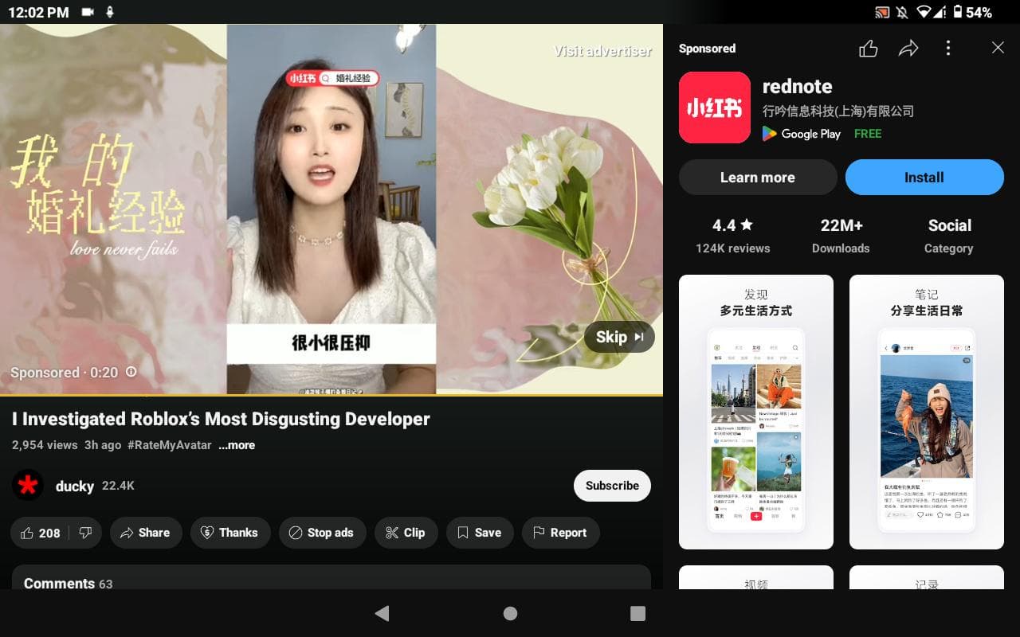Tap the battery icon in status bar
Screen dimensions: 1020x637
pos(957,12)
